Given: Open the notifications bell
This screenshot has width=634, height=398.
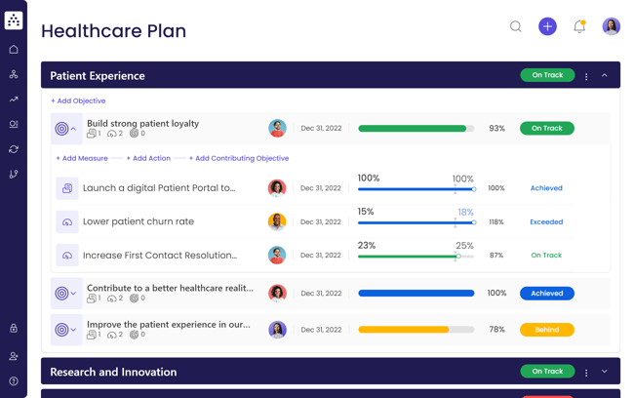Looking at the screenshot, I should point(579,27).
